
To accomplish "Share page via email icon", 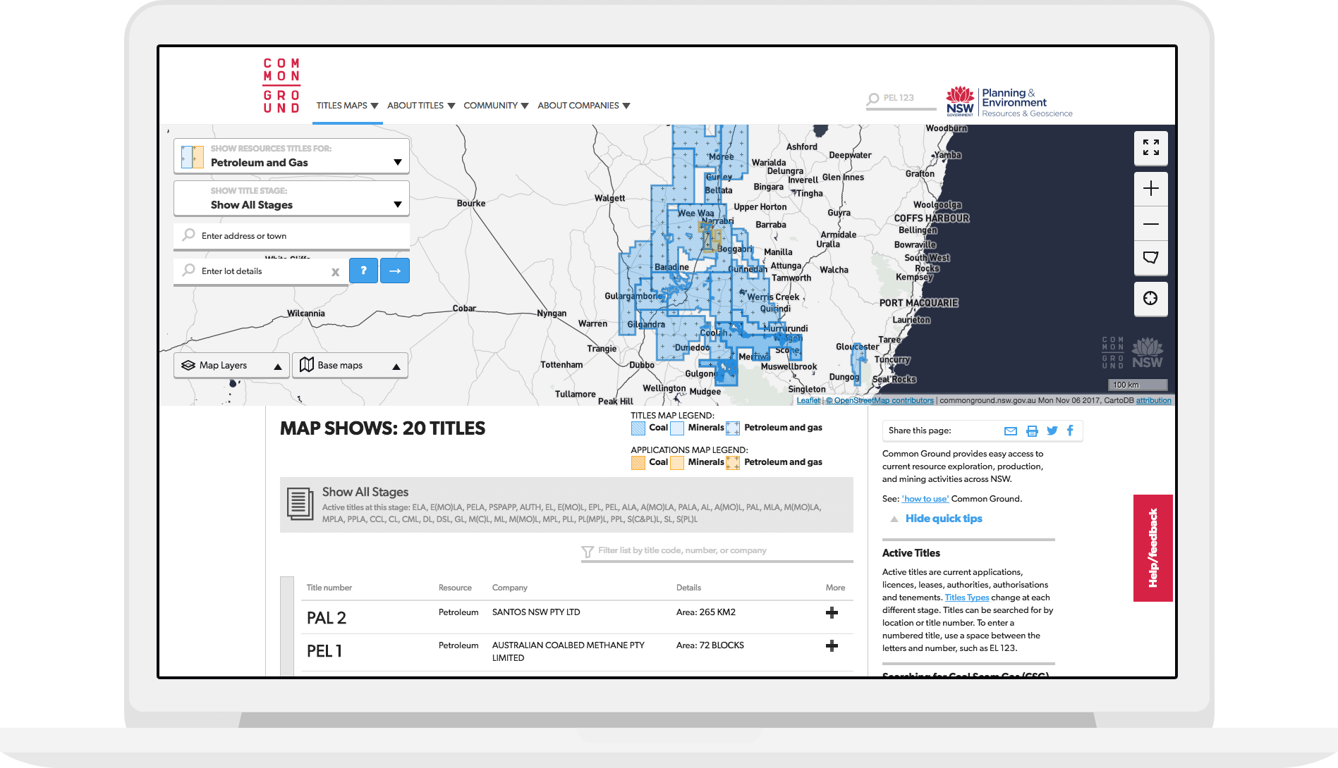I will click(1010, 431).
